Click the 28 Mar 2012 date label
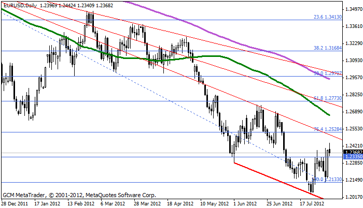Screen dimensions: 363x208 click(147, 204)
